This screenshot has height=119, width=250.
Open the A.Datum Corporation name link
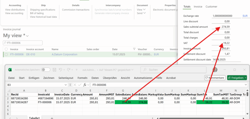pyautogui.click(x=65, y=54)
